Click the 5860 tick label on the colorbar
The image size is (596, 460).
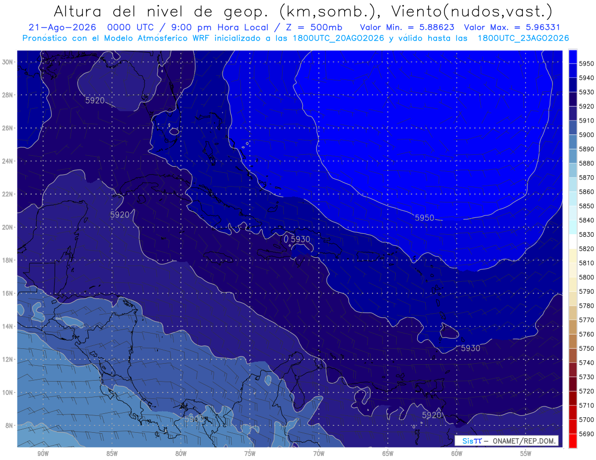tap(587, 192)
